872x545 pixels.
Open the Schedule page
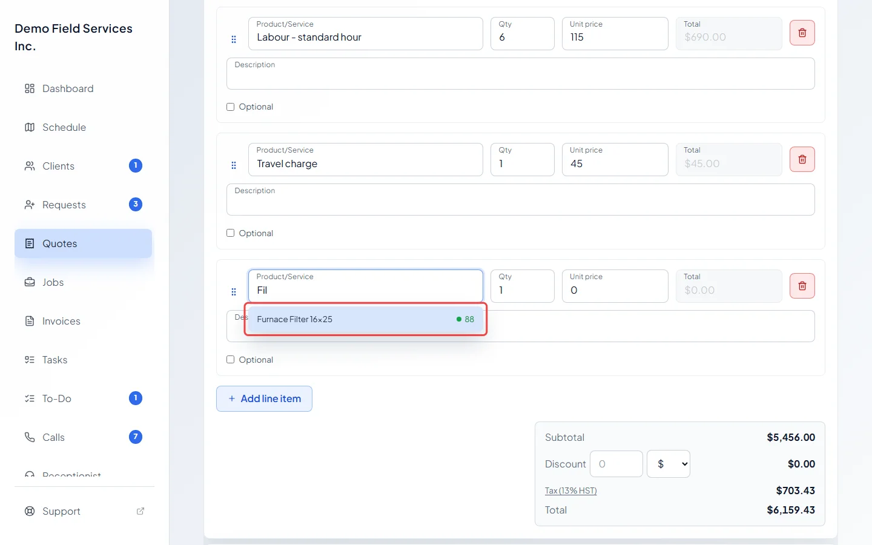coord(84,127)
